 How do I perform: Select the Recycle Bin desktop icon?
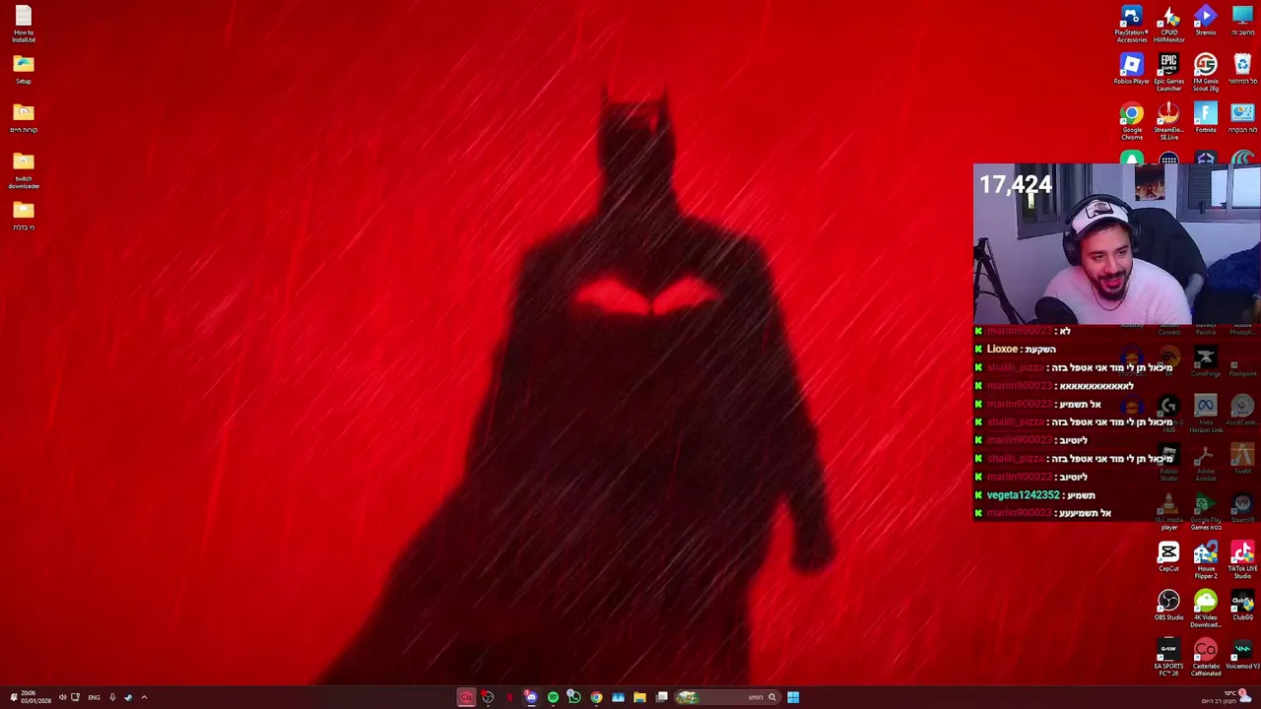1242,70
